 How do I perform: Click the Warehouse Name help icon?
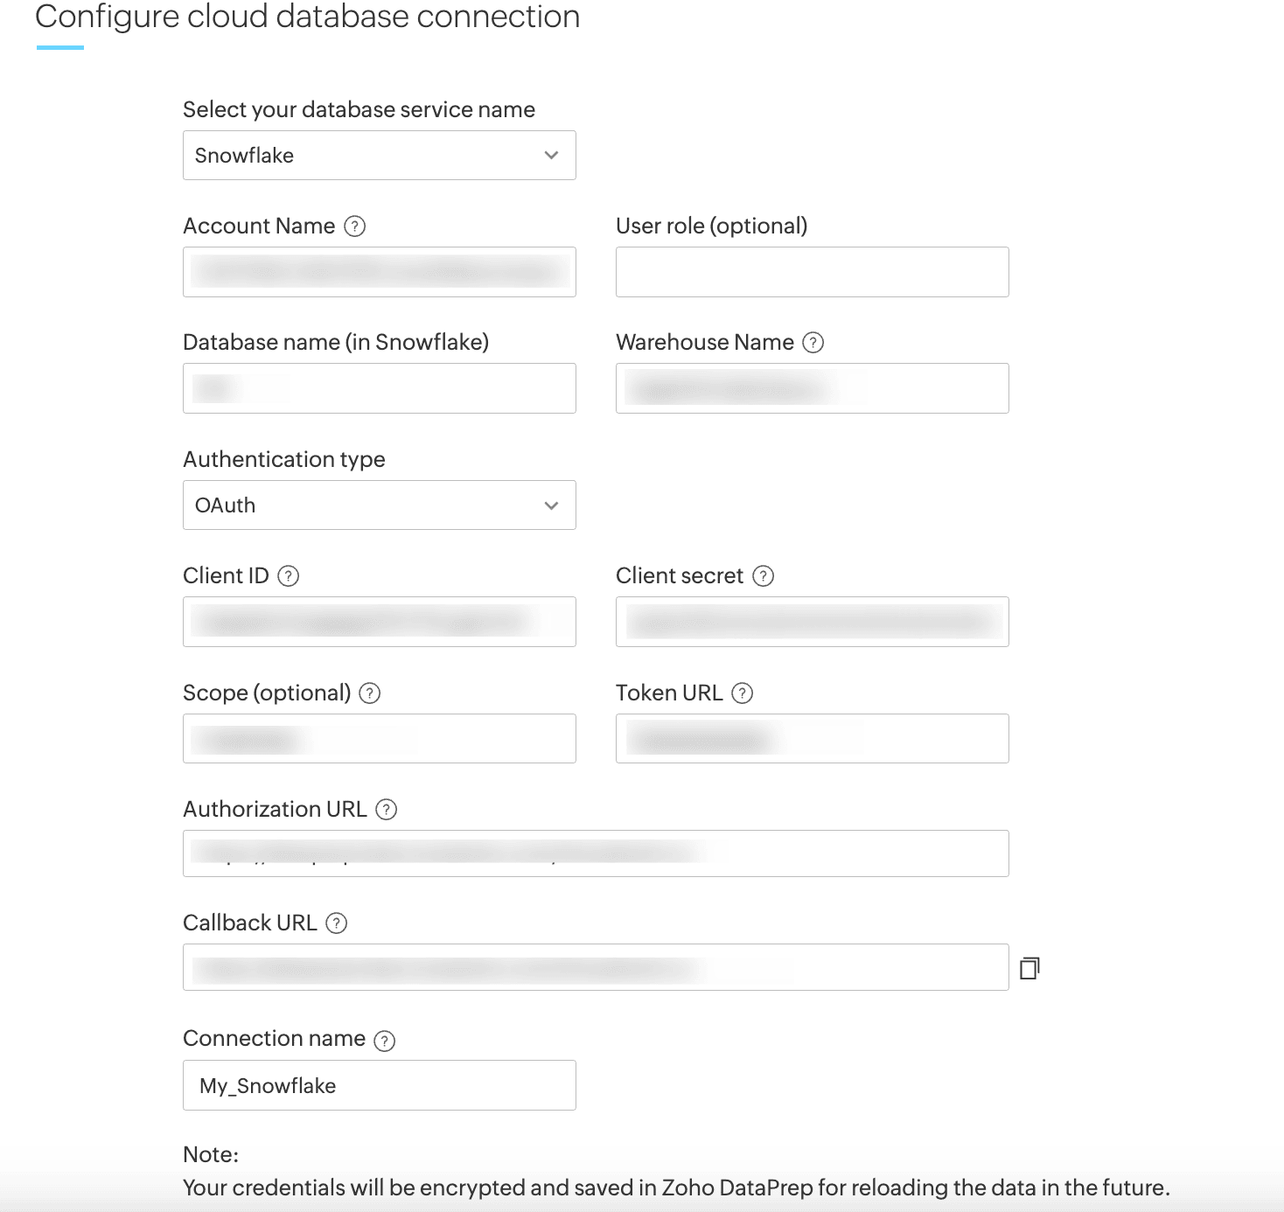pyautogui.click(x=813, y=343)
